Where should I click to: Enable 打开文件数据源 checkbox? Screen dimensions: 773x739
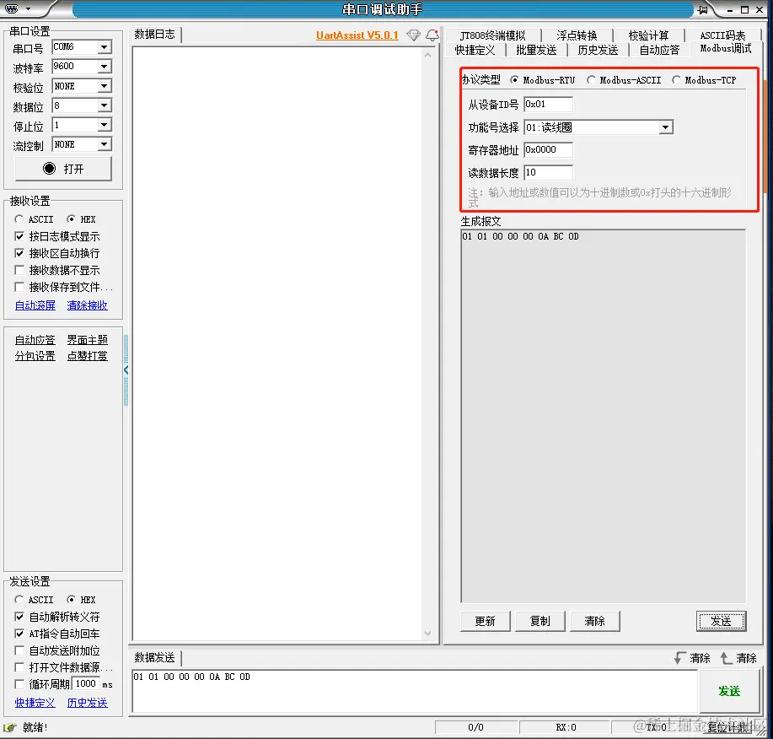(19, 667)
